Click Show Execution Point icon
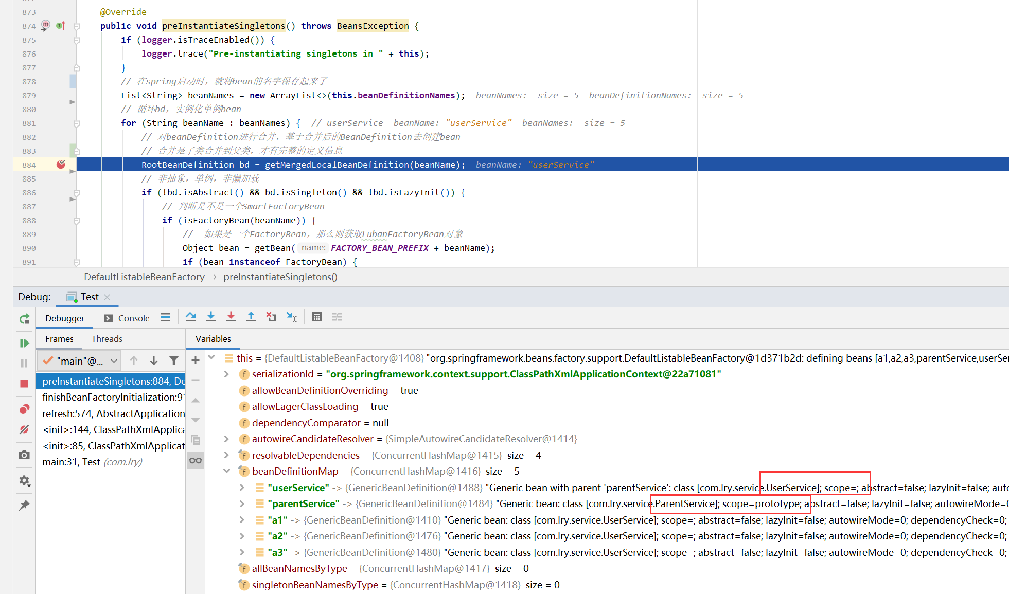1009x594 pixels. click(x=166, y=317)
